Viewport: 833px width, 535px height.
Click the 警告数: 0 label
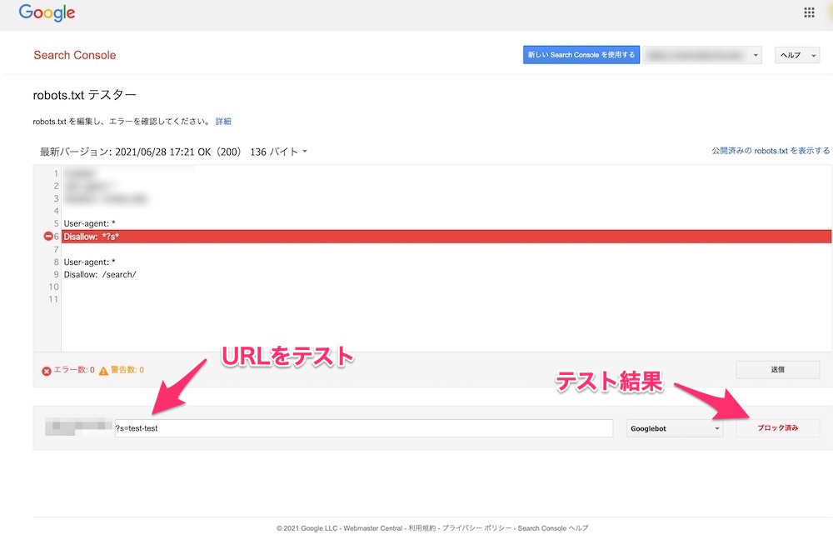pos(127,370)
